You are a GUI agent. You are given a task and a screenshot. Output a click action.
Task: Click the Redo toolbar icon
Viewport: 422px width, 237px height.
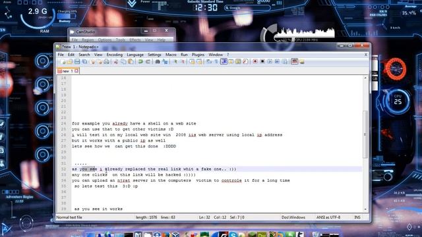pos(148,62)
